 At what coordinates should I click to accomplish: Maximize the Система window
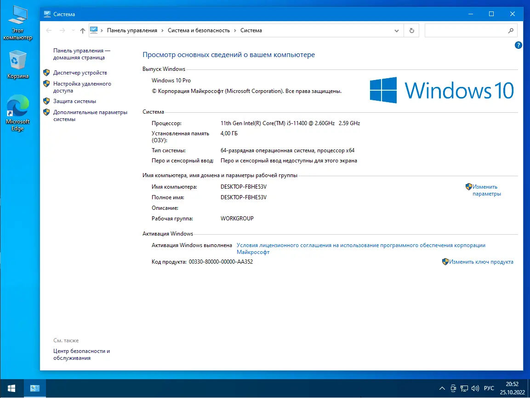(491, 14)
